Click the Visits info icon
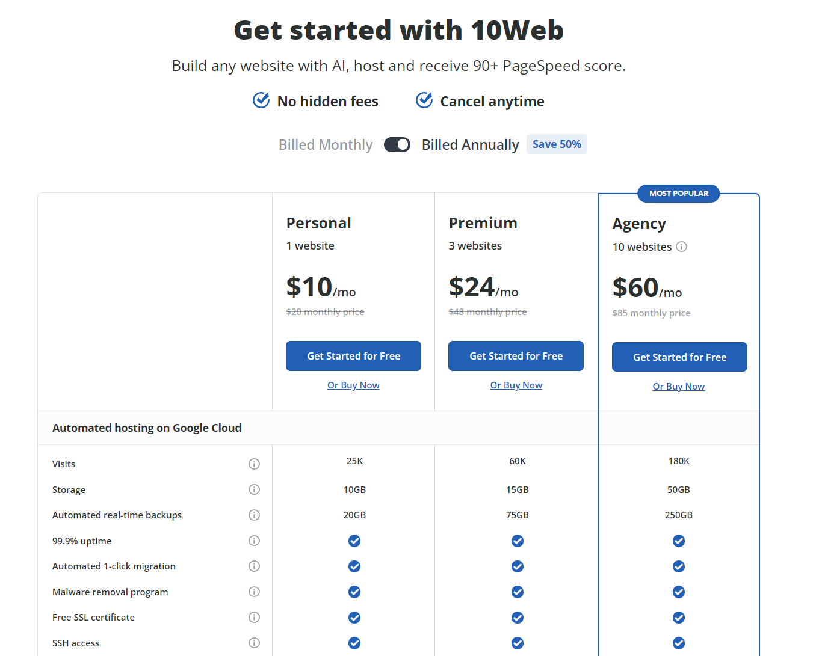Screen dimensions: 816x656 click(x=254, y=464)
